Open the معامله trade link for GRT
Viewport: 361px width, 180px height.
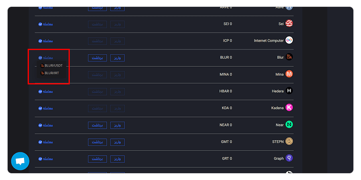click(48, 158)
